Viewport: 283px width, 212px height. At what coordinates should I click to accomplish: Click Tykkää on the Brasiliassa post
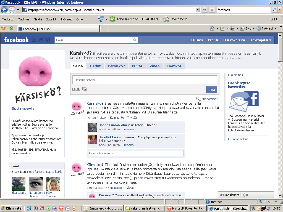(x=132, y=118)
